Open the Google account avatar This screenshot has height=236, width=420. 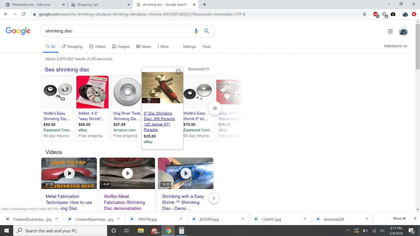(x=403, y=31)
